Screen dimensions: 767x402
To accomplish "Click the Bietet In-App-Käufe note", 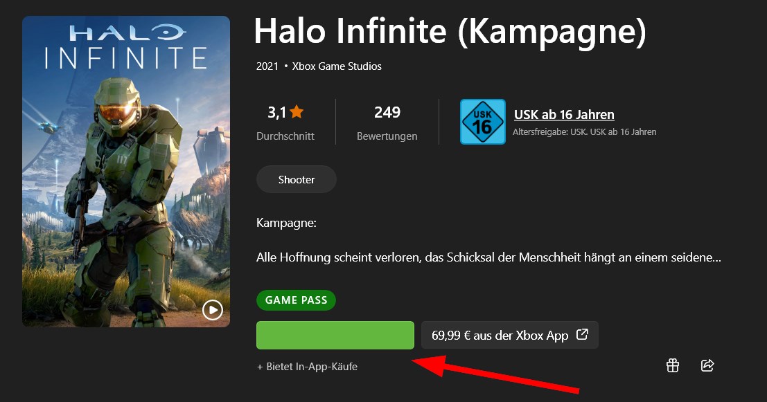I will pos(307,366).
